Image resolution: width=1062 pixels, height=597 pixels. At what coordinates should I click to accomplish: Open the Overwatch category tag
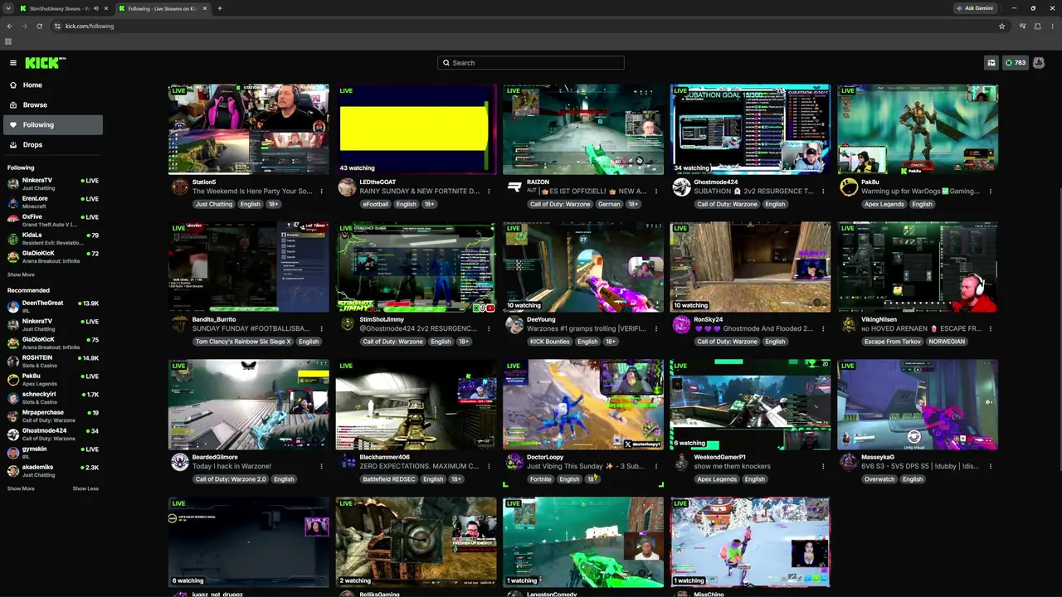point(879,479)
